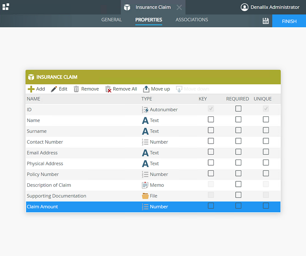Click the Remove trash icon
This screenshot has height=256, width=306.
76,89
